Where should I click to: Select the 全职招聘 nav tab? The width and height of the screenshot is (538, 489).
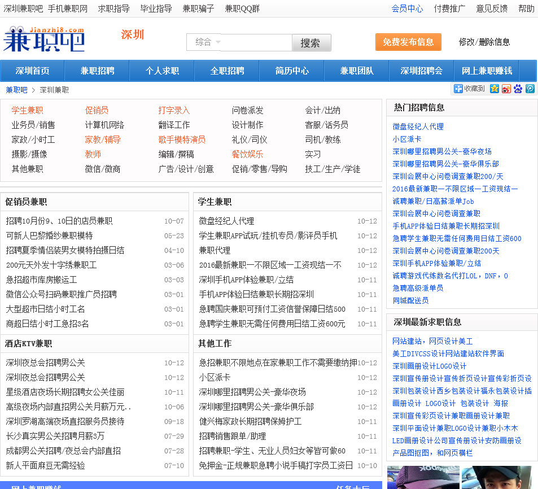[x=227, y=71]
